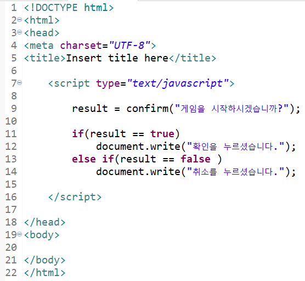Click the 'else' keyword on line 13
305x281 pixels.
(84, 159)
